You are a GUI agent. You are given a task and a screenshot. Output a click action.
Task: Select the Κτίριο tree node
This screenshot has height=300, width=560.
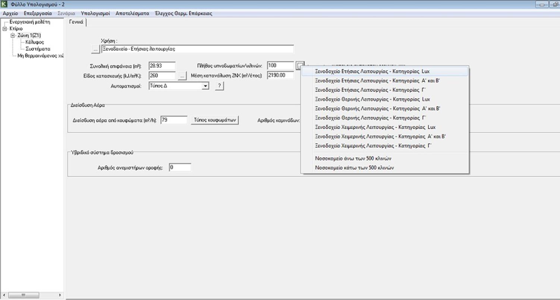pos(16,29)
